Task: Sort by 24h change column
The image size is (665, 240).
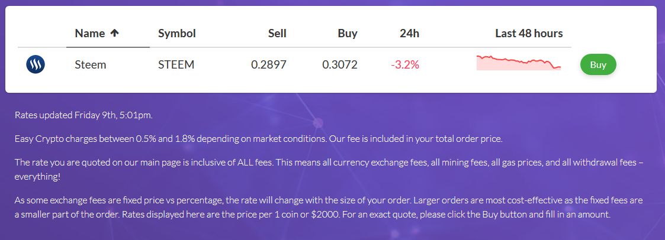Action: tap(409, 34)
